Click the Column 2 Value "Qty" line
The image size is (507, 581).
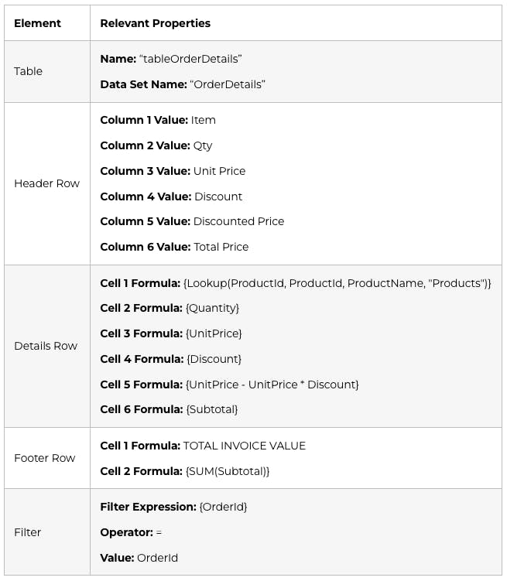156,145
